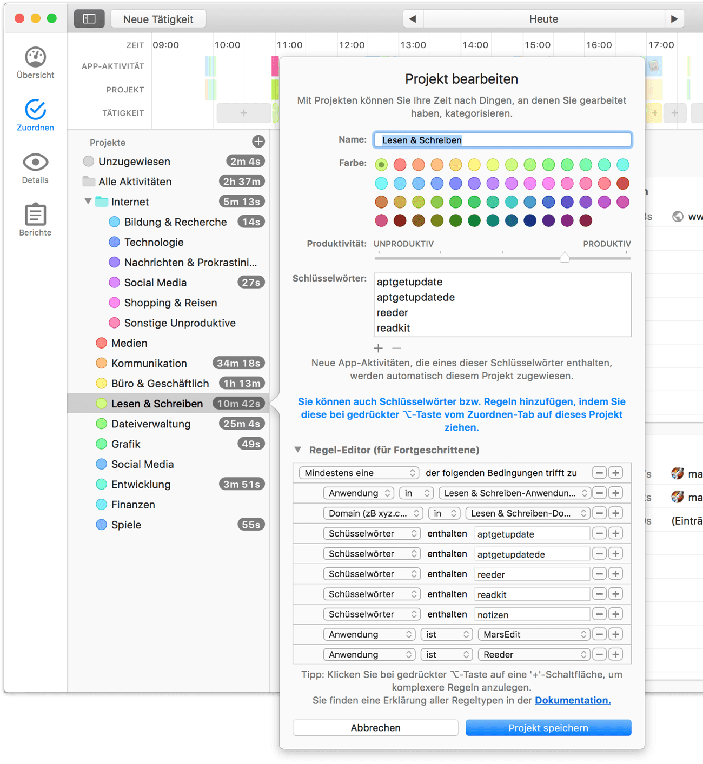This screenshot has height=764, width=703.
Task: Open the Dokumentation link
Action: click(572, 700)
